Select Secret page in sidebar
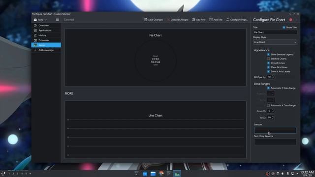 (x=46, y=45)
